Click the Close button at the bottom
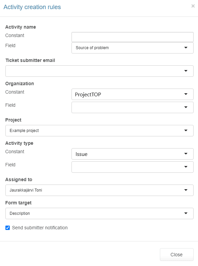 tap(177, 255)
